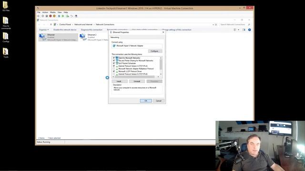This screenshot has width=305, height=171.
Task: Uncheck Microsoft LLDP Protocol Driver
Action: pos(114,71)
